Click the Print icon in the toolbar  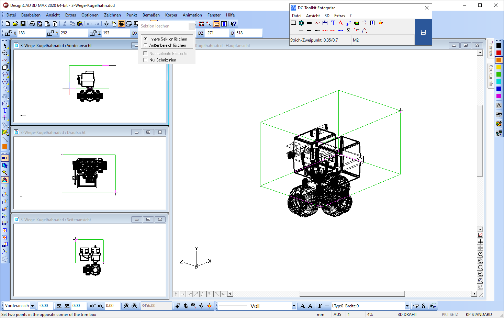[x=32, y=24]
